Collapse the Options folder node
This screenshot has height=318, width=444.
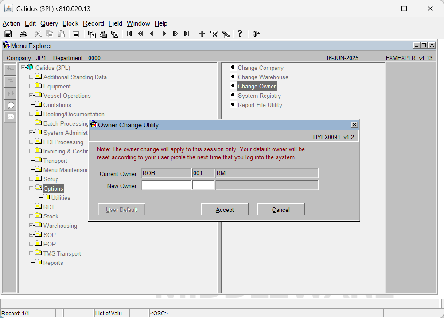click(31, 188)
